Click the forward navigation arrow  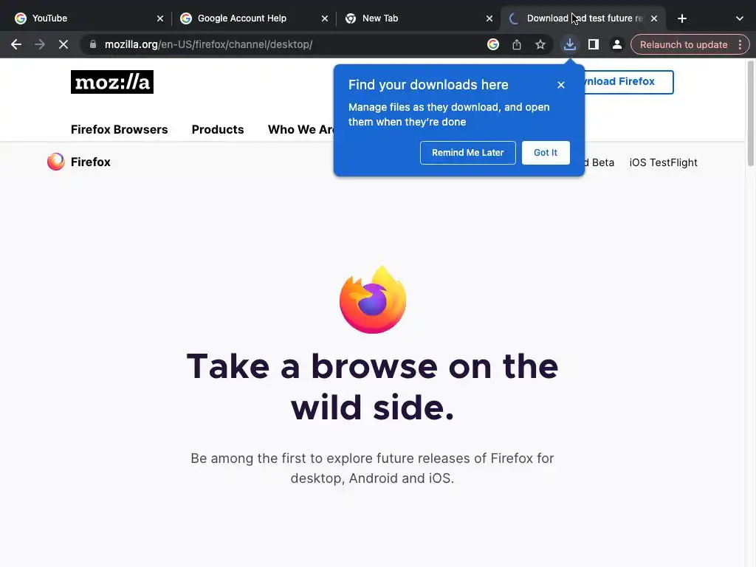(40, 44)
